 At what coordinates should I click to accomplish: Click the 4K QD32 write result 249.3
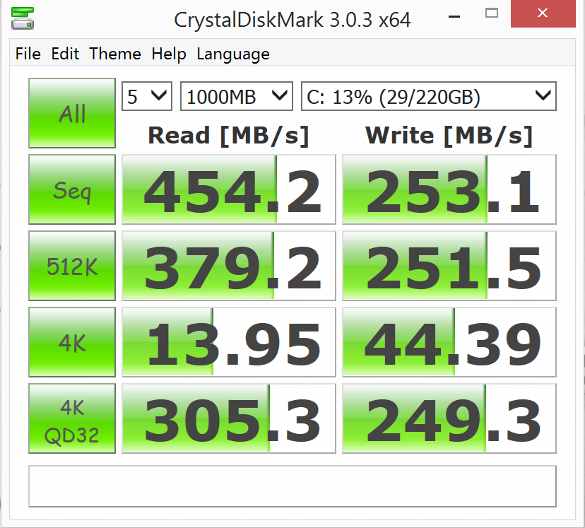tap(449, 418)
